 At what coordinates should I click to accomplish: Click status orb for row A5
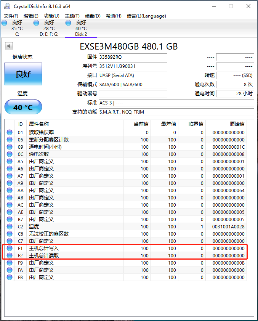coord(10,161)
